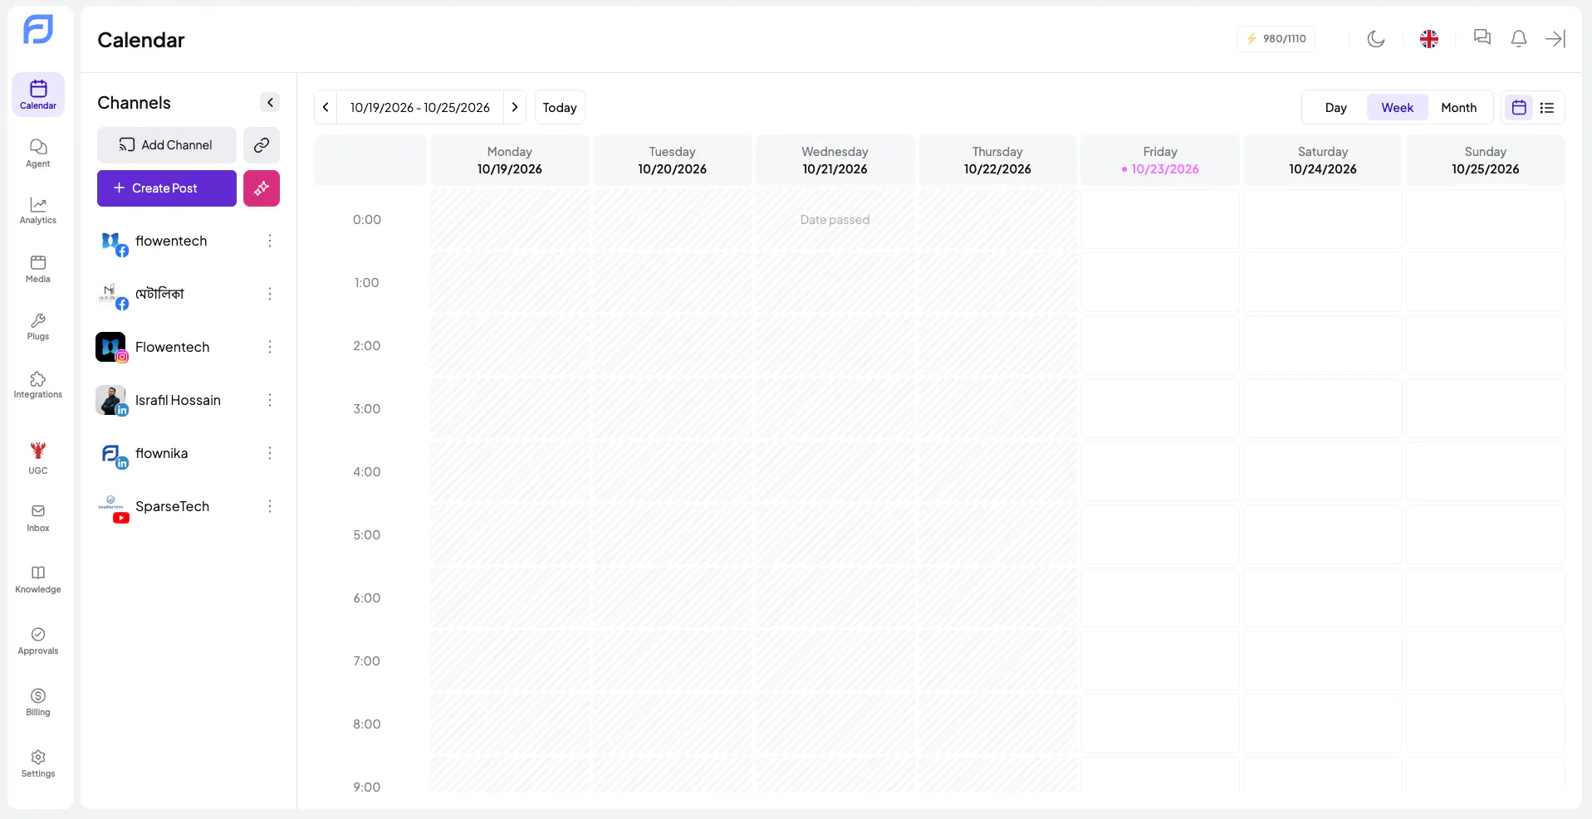Image resolution: width=1592 pixels, height=819 pixels.
Task: Open Integrations from the sidebar
Action: click(x=38, y=385)
